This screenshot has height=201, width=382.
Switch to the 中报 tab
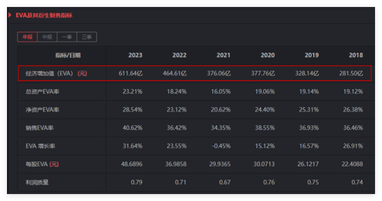click(x=47, y=37)
